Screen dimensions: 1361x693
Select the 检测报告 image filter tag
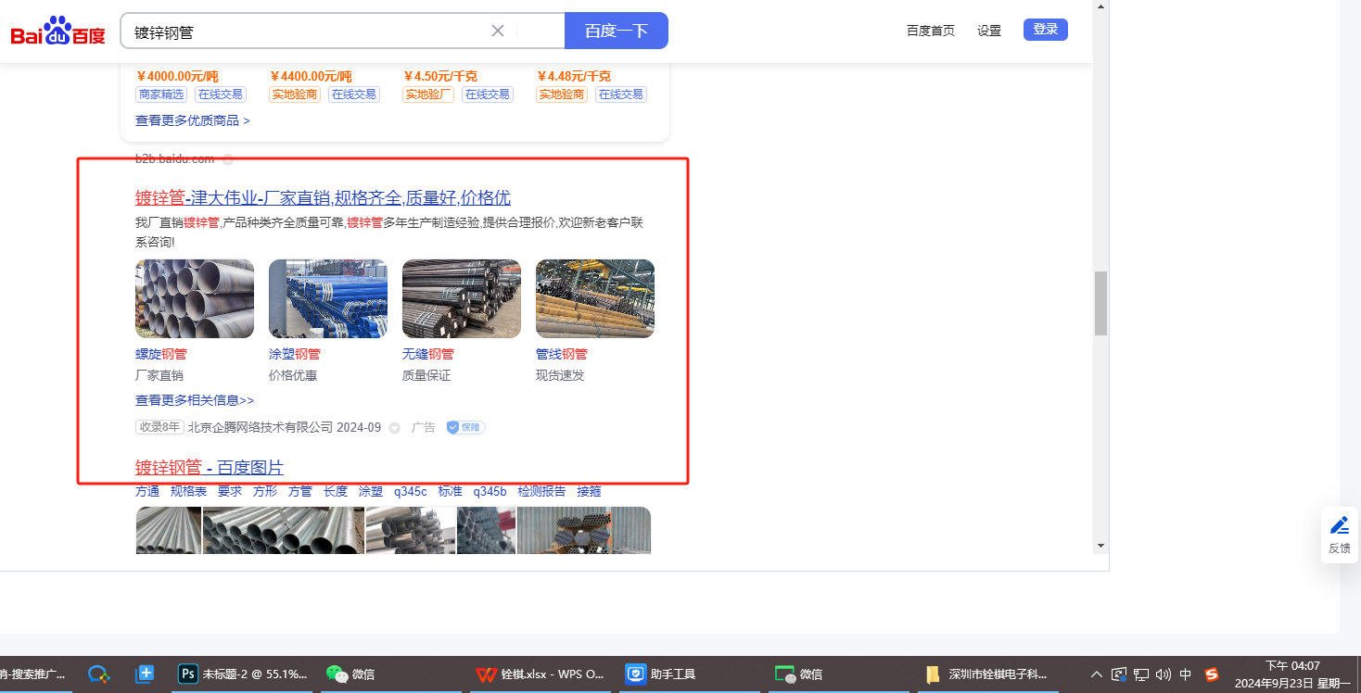point(541,491)
